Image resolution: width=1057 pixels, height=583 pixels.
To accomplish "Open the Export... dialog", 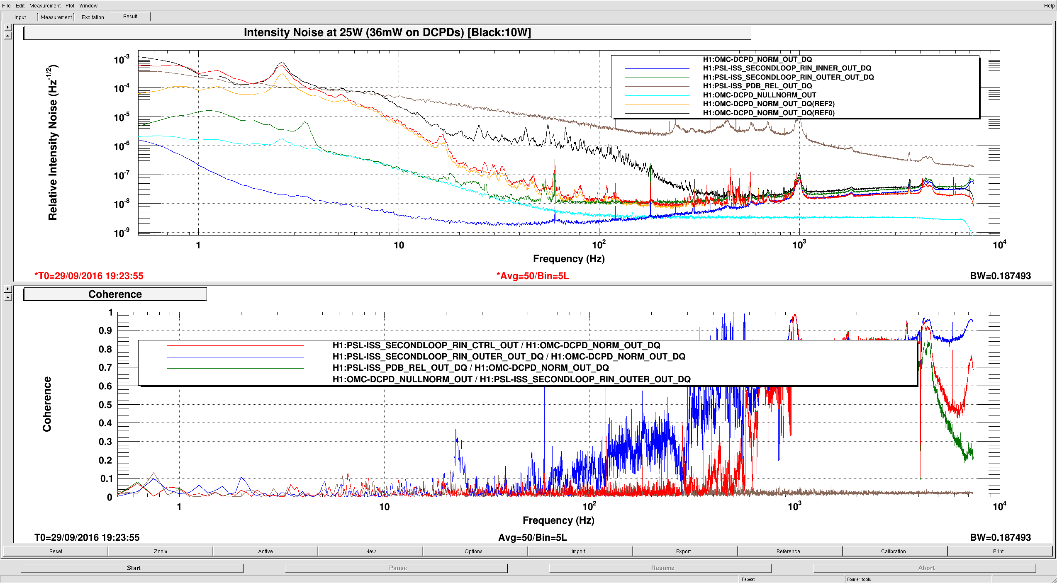I will click(685, 551).
